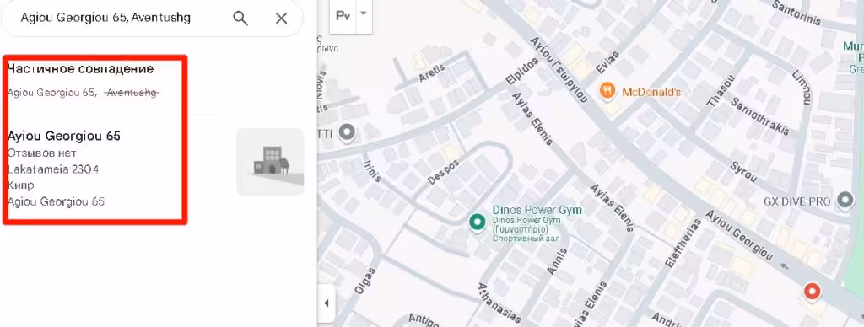
Task: Click the Частичное совпадение heading
Action: click(x=80, y=69)
